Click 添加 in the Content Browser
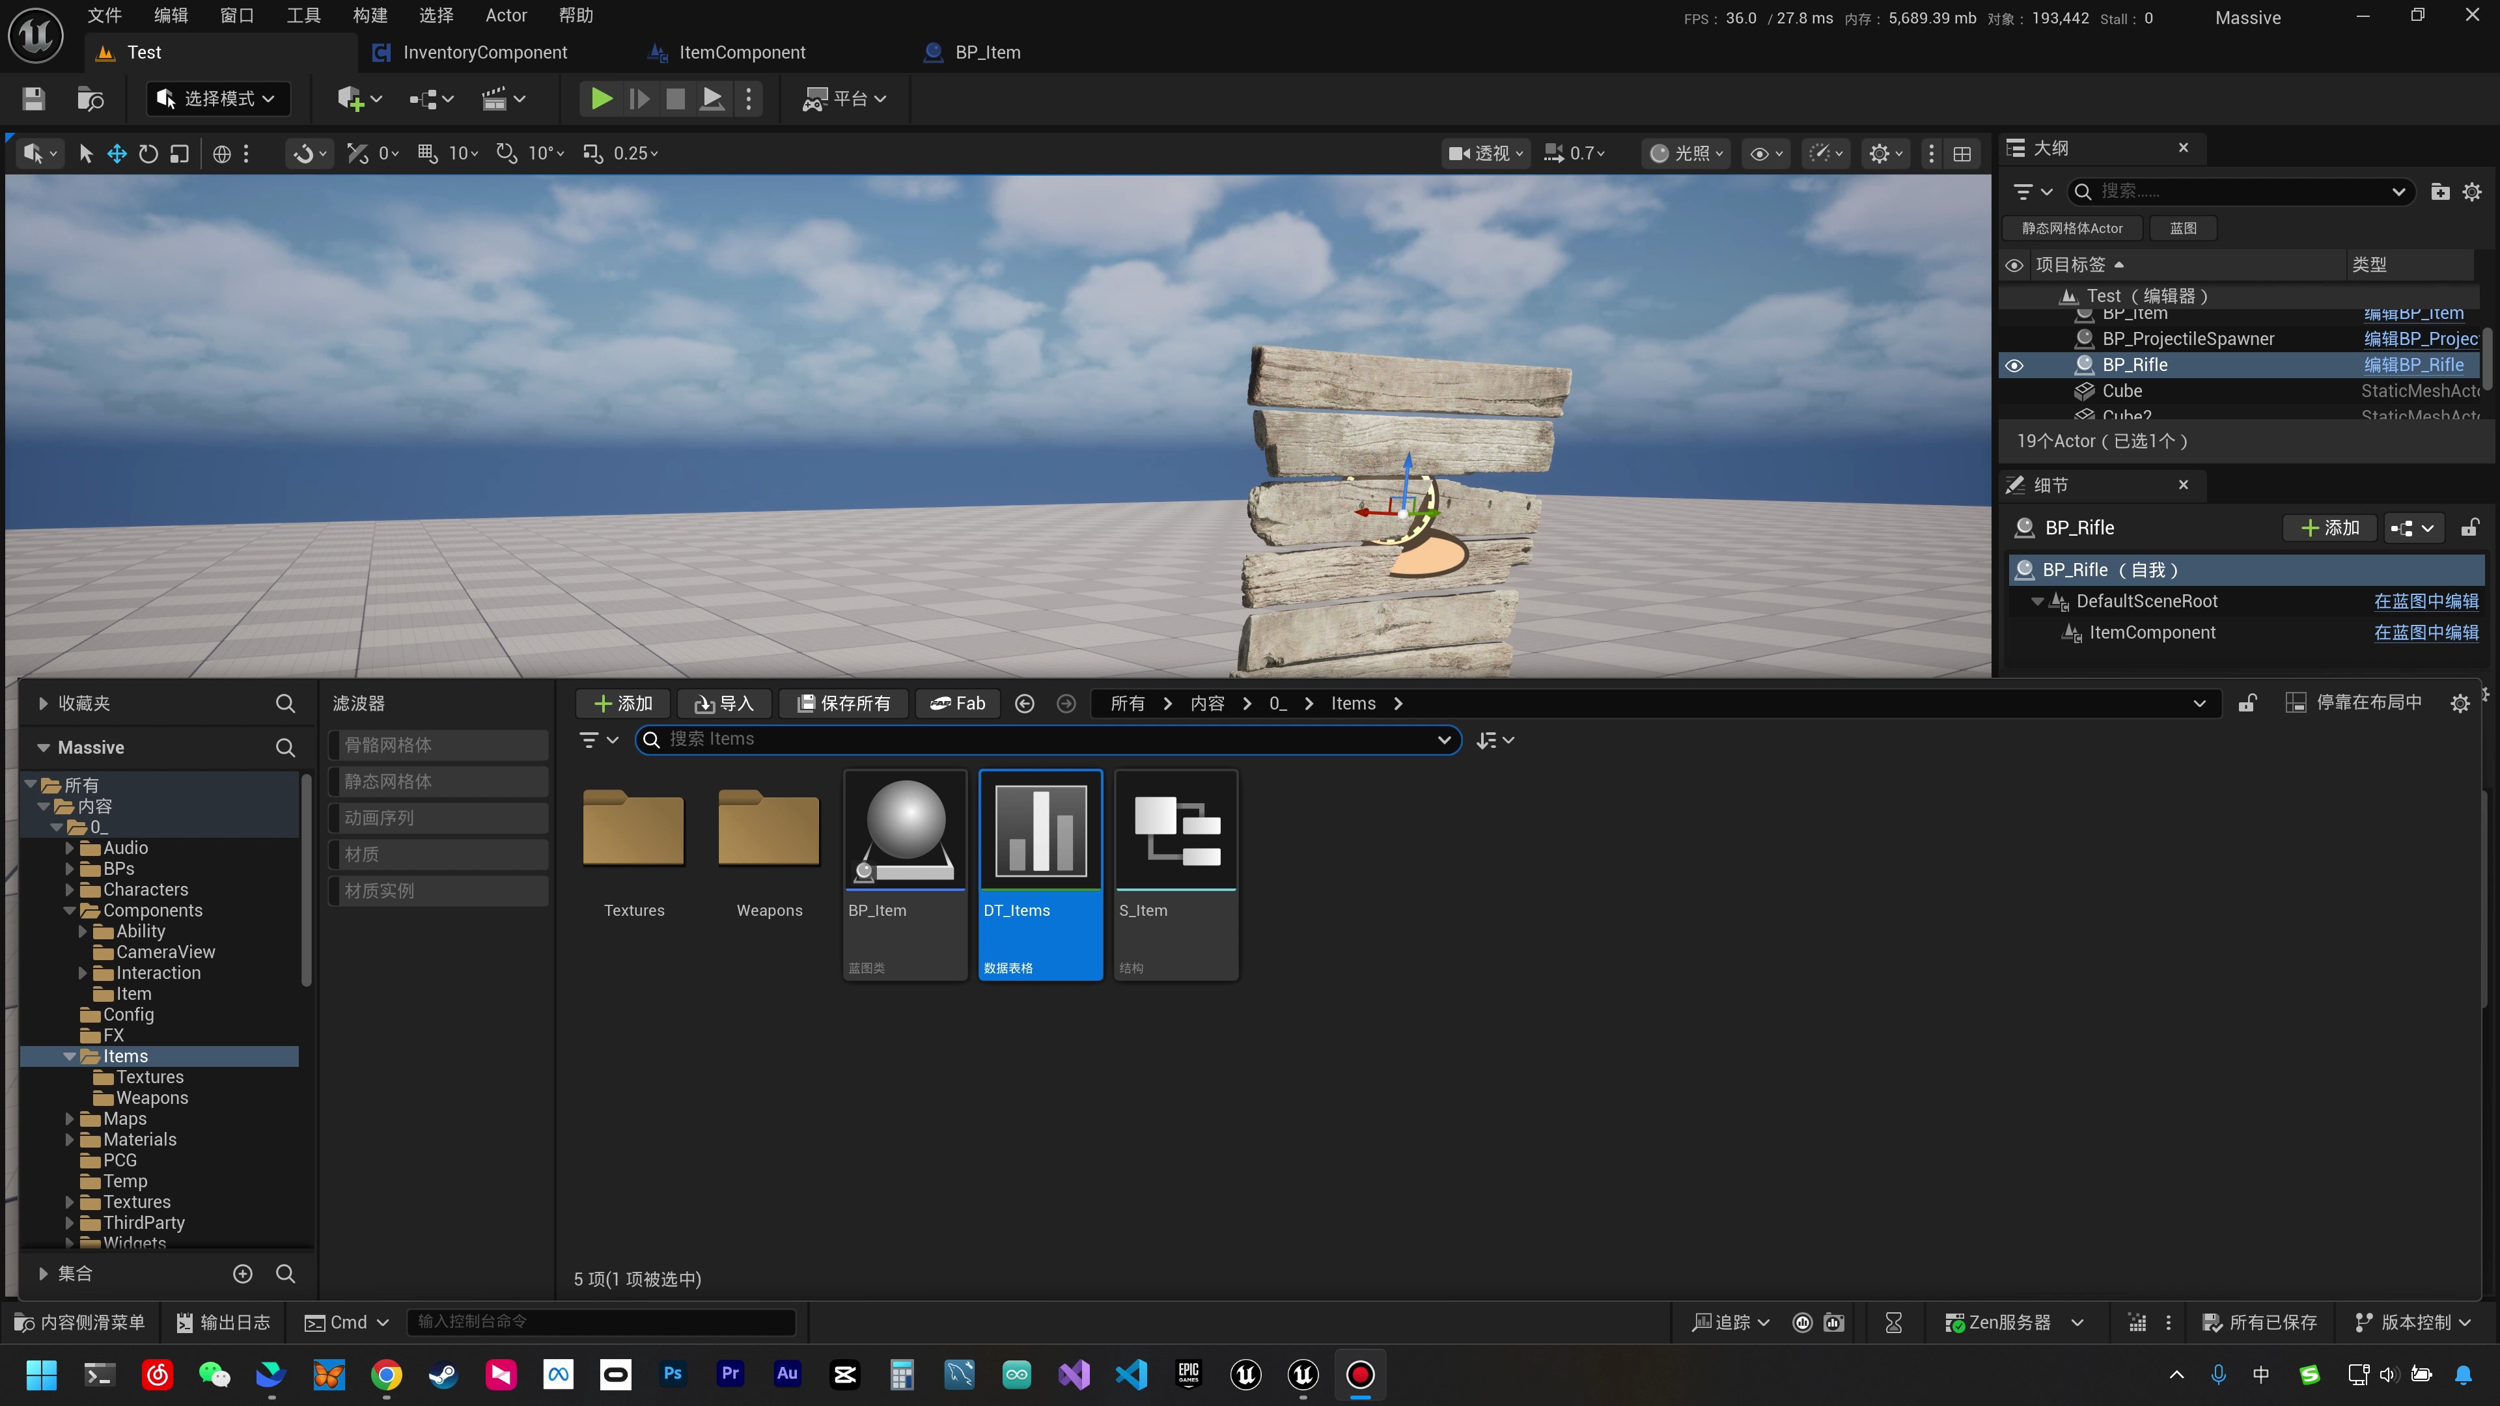Image resolution: width=2500 pixels, height=1406 pixels. (623, 704)
